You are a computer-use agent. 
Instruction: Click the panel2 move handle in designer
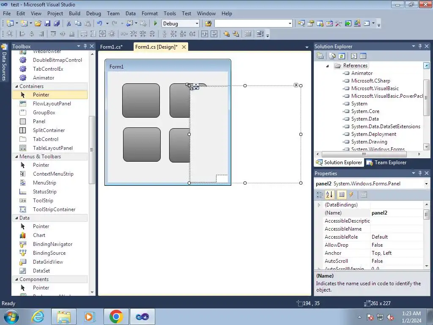tap(196, 87)
